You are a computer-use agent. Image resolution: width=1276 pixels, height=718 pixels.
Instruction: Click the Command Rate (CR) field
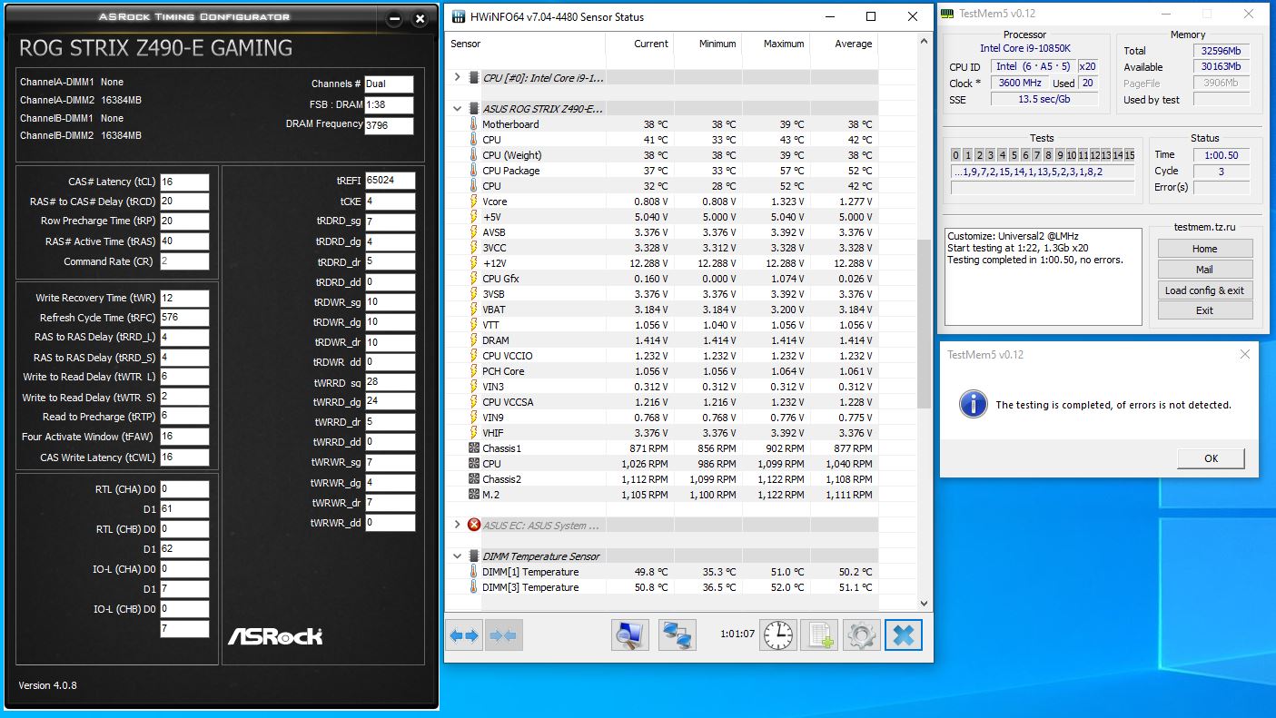(x=184, y=261)
